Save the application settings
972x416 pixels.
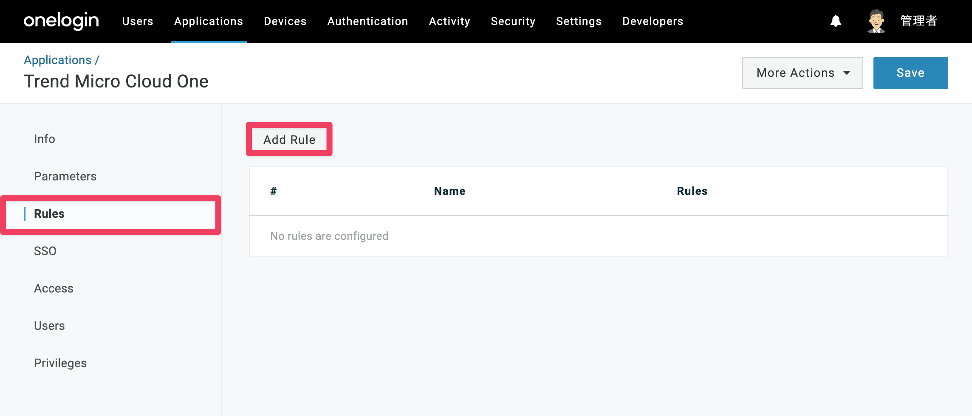(910, 73)
